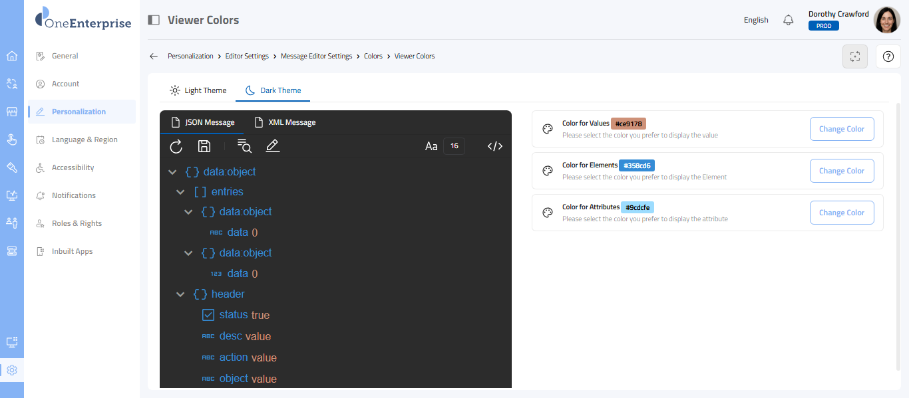Click the help question mark icon
909x398 pixels.
point(888,56)
